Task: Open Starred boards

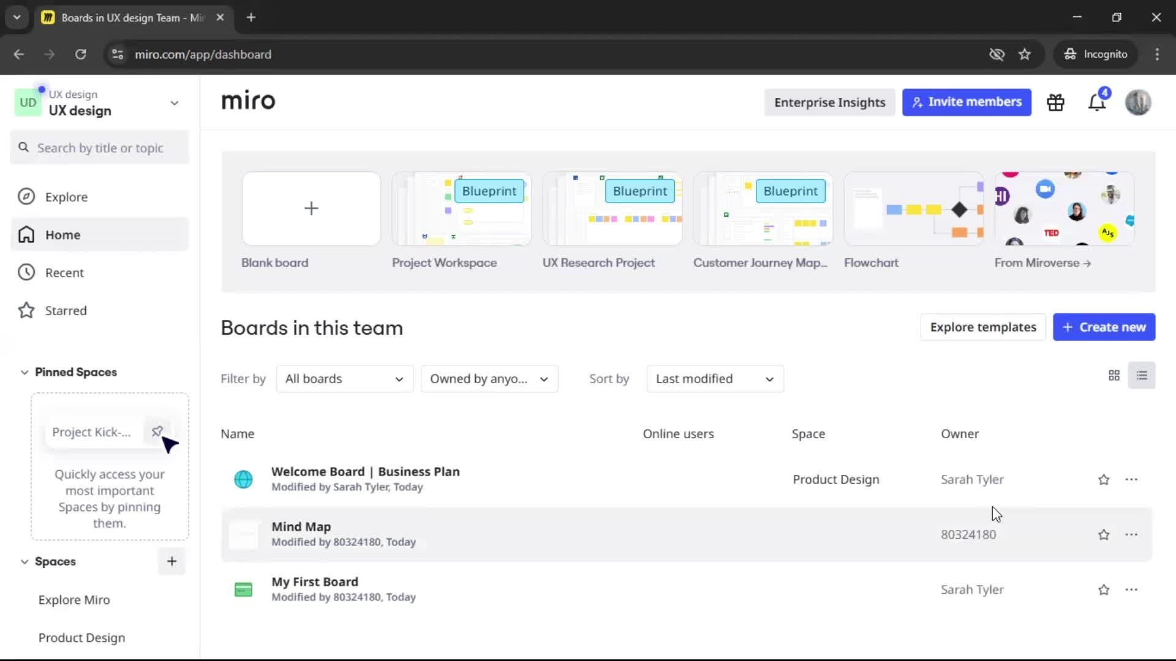Action: (x=100, y=310)
